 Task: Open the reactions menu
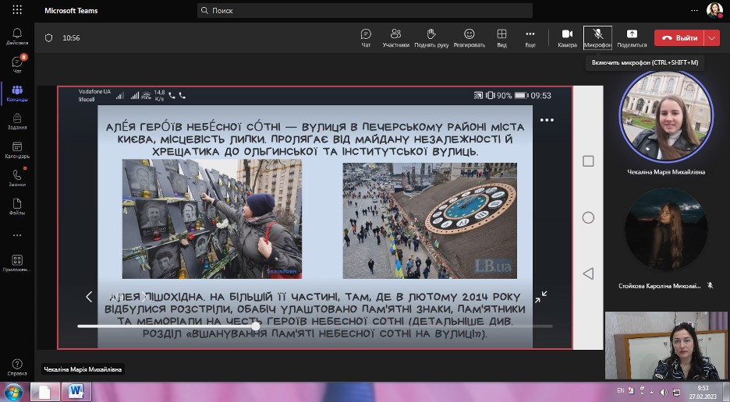pos(469,37)
